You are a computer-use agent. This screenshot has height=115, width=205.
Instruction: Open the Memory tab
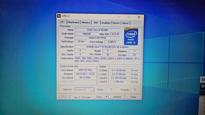(x=86, y=22)
